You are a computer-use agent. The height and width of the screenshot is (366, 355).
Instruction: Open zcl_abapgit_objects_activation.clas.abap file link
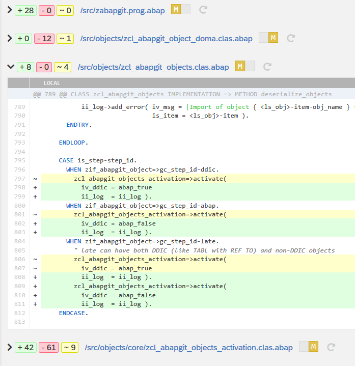point(188,348)
